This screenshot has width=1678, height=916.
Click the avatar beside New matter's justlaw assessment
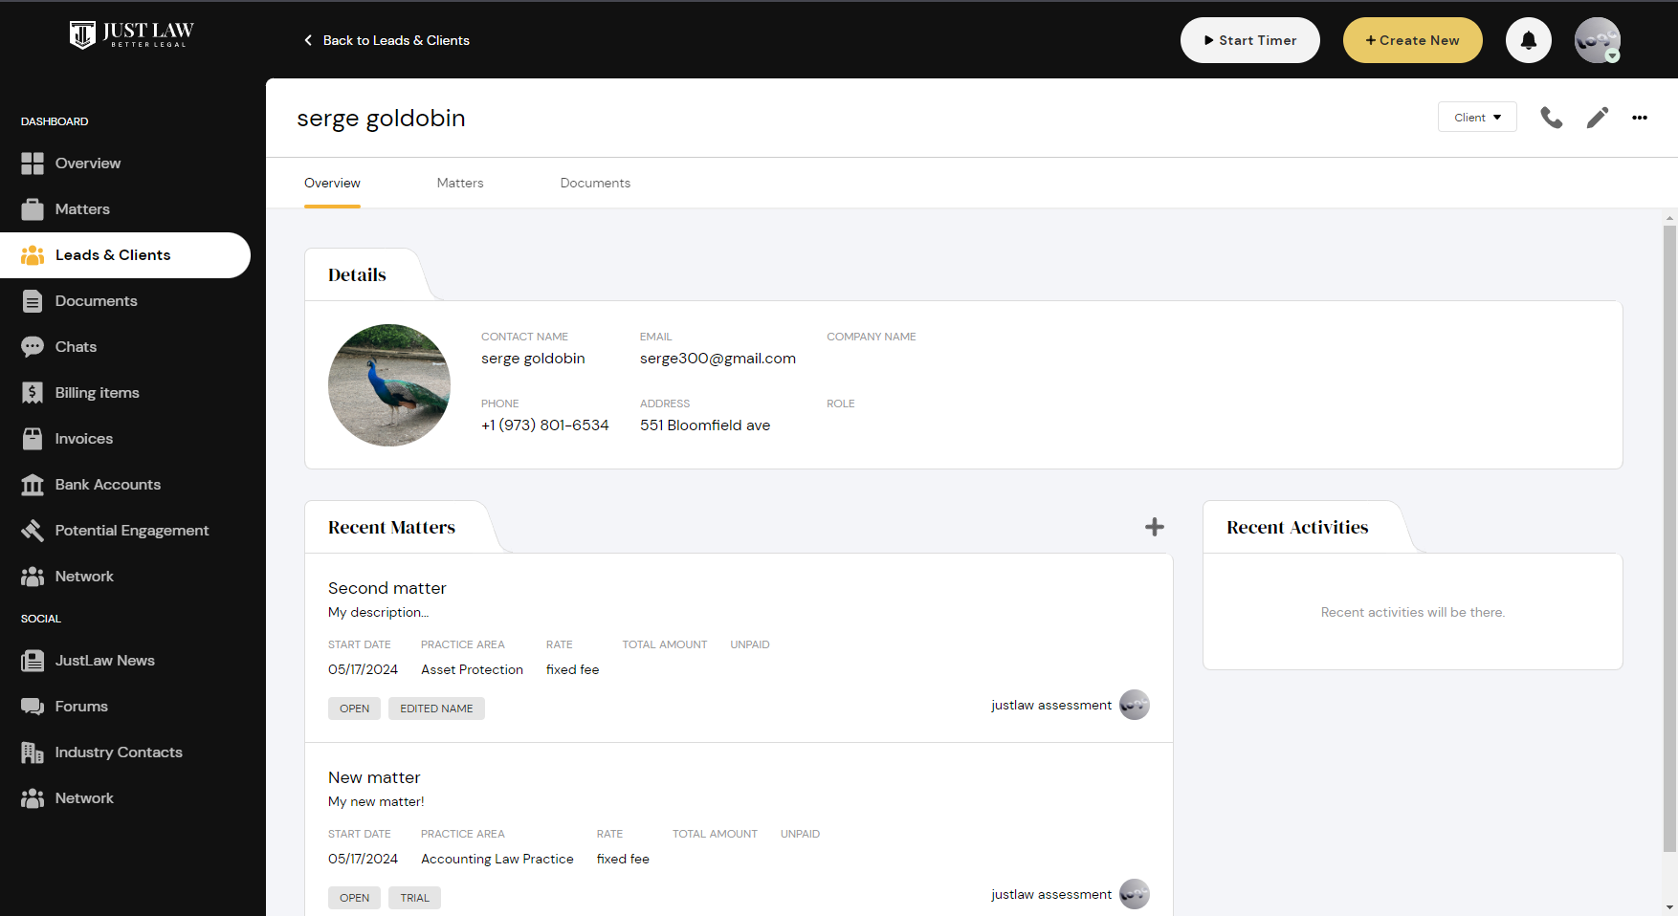tap(1135, 894)
